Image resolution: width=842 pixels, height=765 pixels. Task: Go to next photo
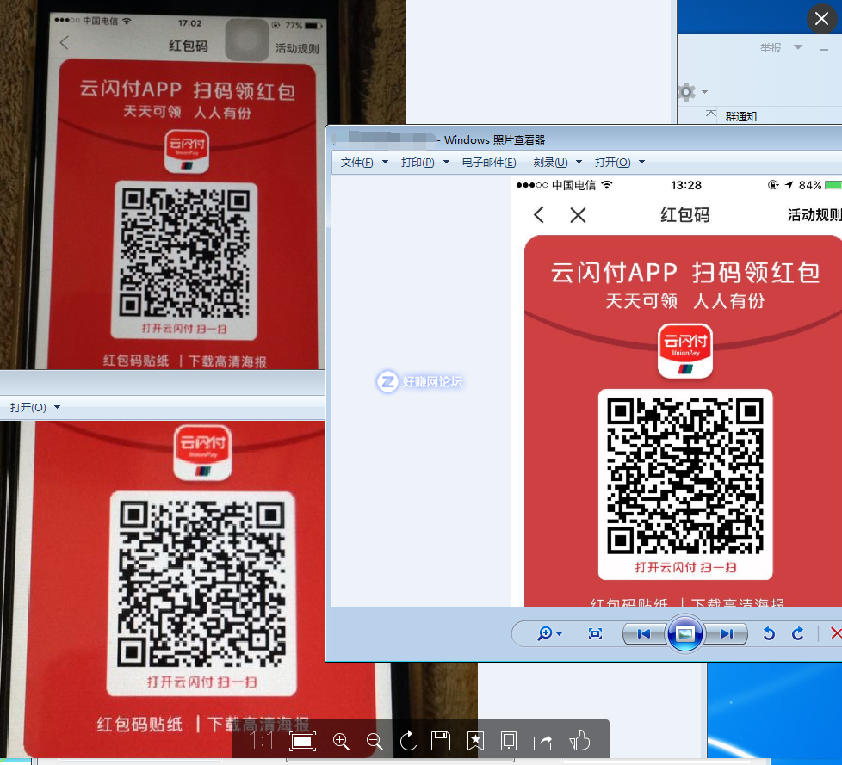[726, 634]
